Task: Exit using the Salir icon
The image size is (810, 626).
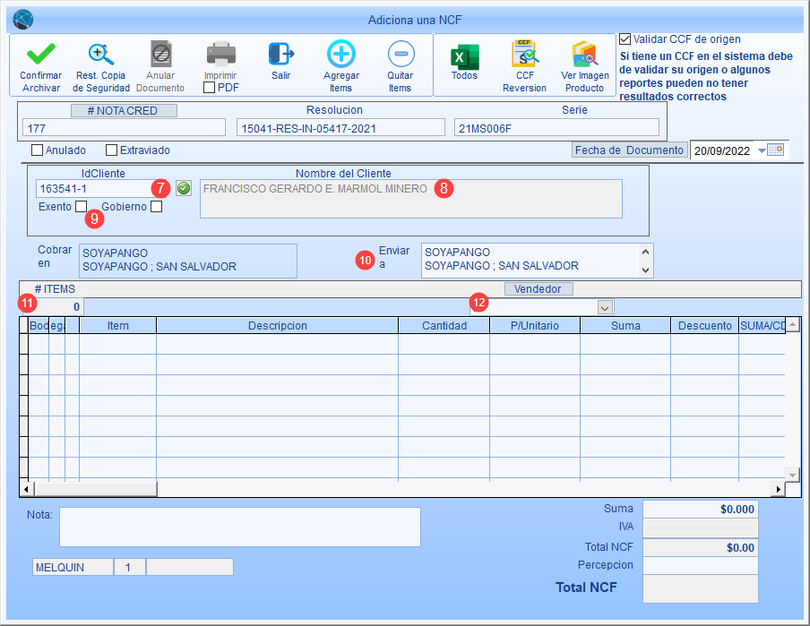Action: tap(281, 54)
